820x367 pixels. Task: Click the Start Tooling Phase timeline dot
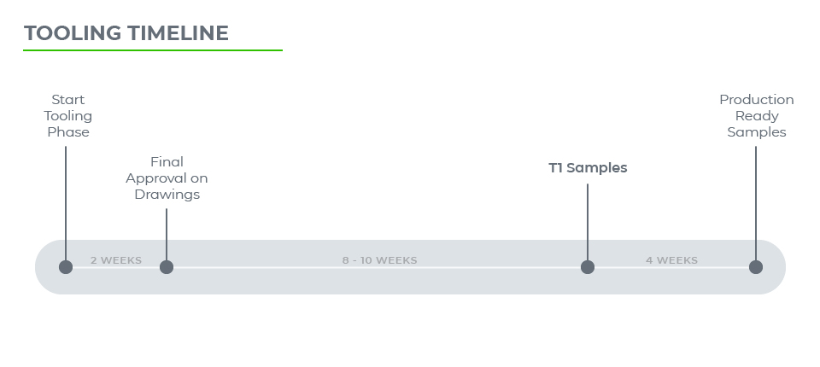point(66,267)
